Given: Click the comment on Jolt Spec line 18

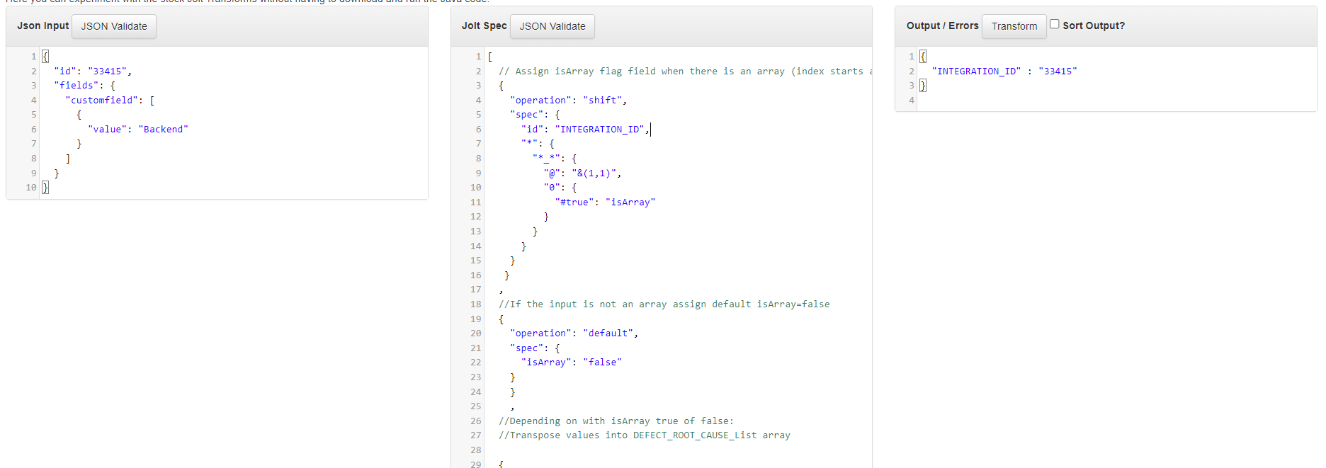Looking at the screenshot, I should click(664, 304).
